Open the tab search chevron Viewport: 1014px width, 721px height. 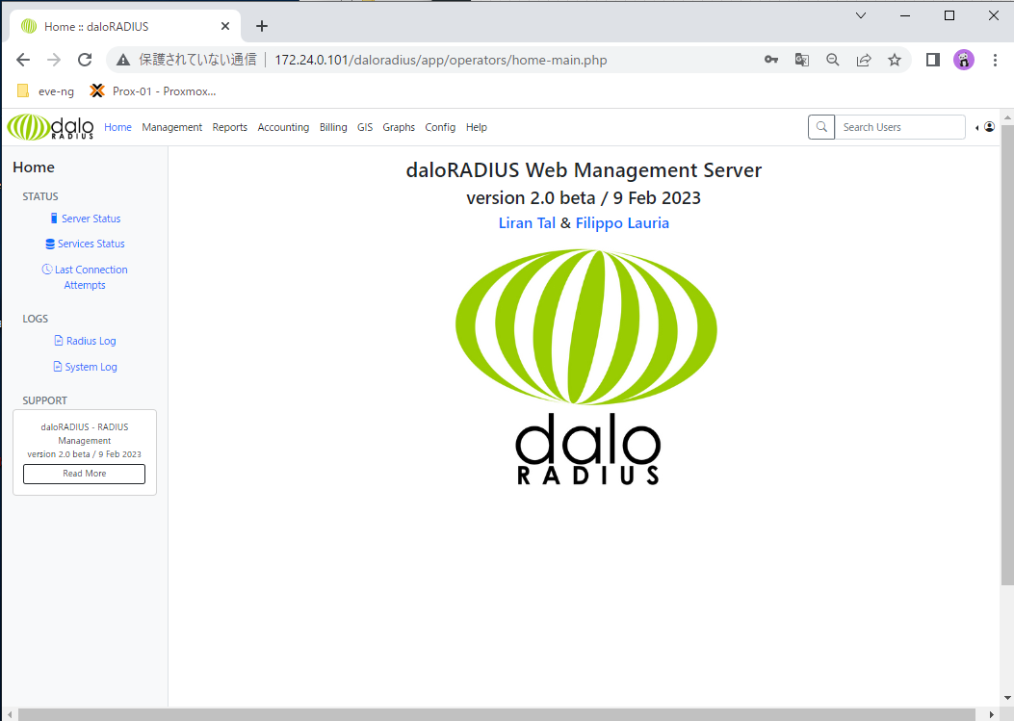(x=861, y=15)
